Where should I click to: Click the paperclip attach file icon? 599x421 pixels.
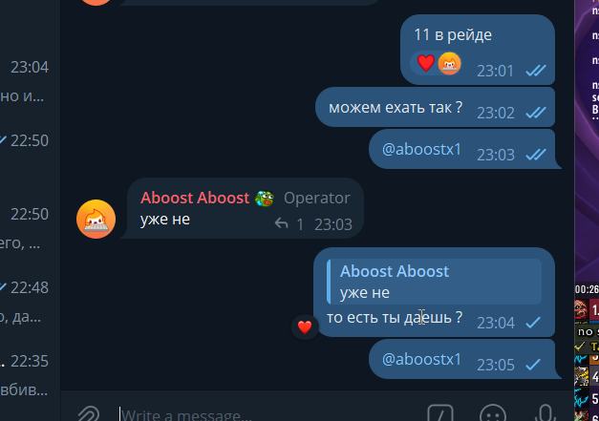click(89, 414)
